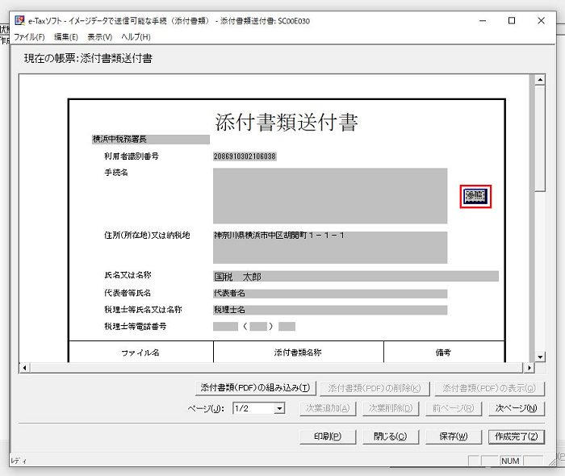Screen dimensions: 565x476
Task: Click the 現在の帳票:添付書類送付書 label
Action: pos(88,58)
